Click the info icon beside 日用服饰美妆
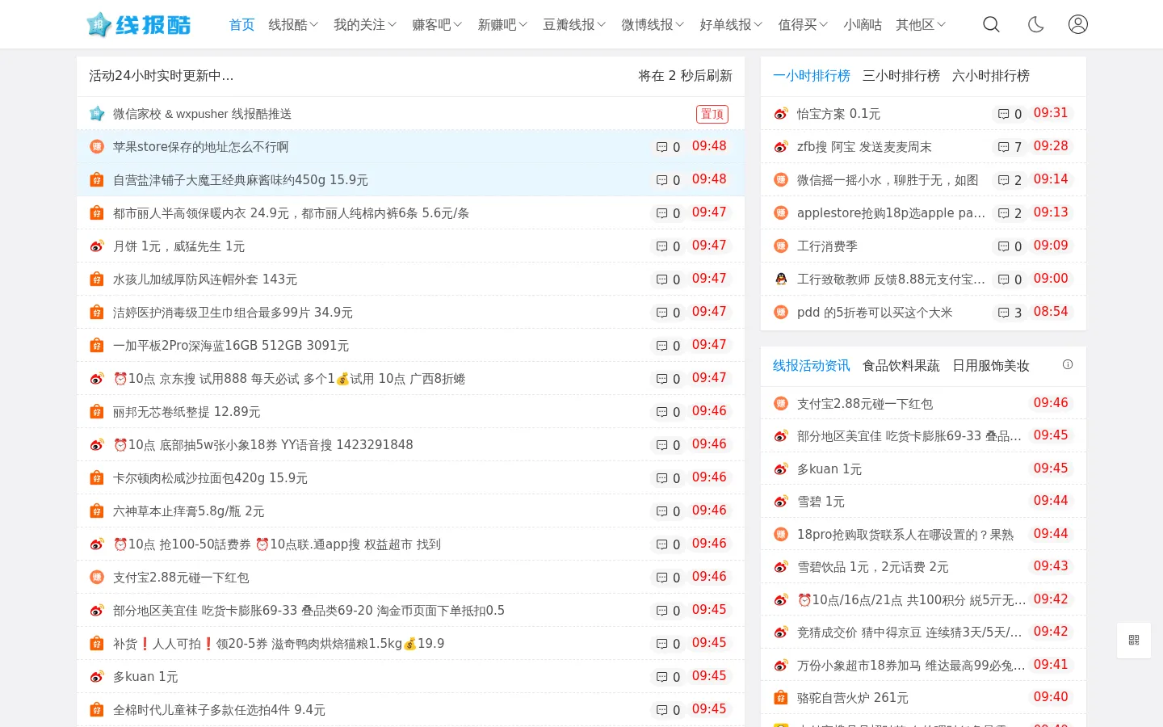Viewport: 1163px width, 727px height. [1068, 364]
